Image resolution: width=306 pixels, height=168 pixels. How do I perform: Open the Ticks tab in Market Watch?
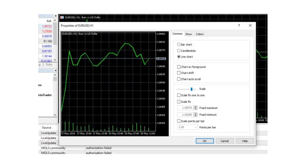(49, 64)
